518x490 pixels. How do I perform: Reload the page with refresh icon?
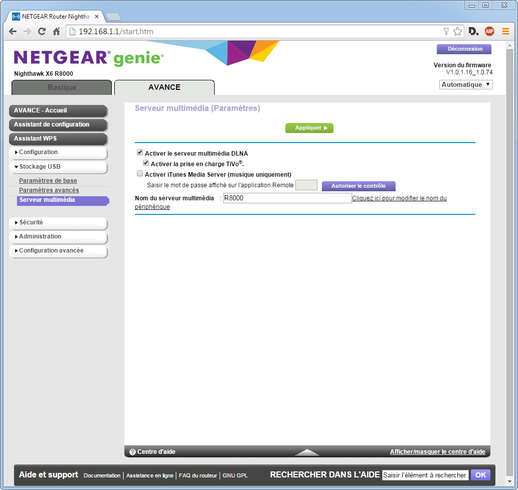coord(42,32)
